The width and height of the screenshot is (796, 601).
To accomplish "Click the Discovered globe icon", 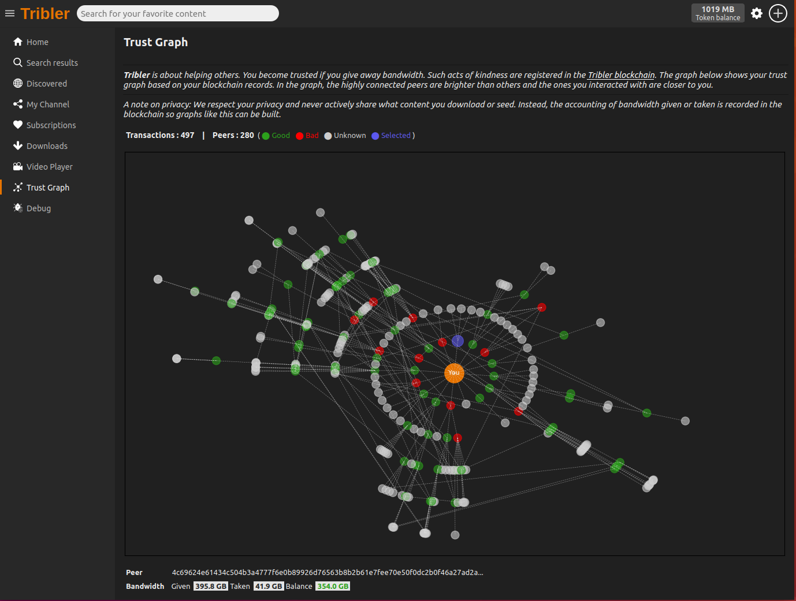I will pos(18,83).
